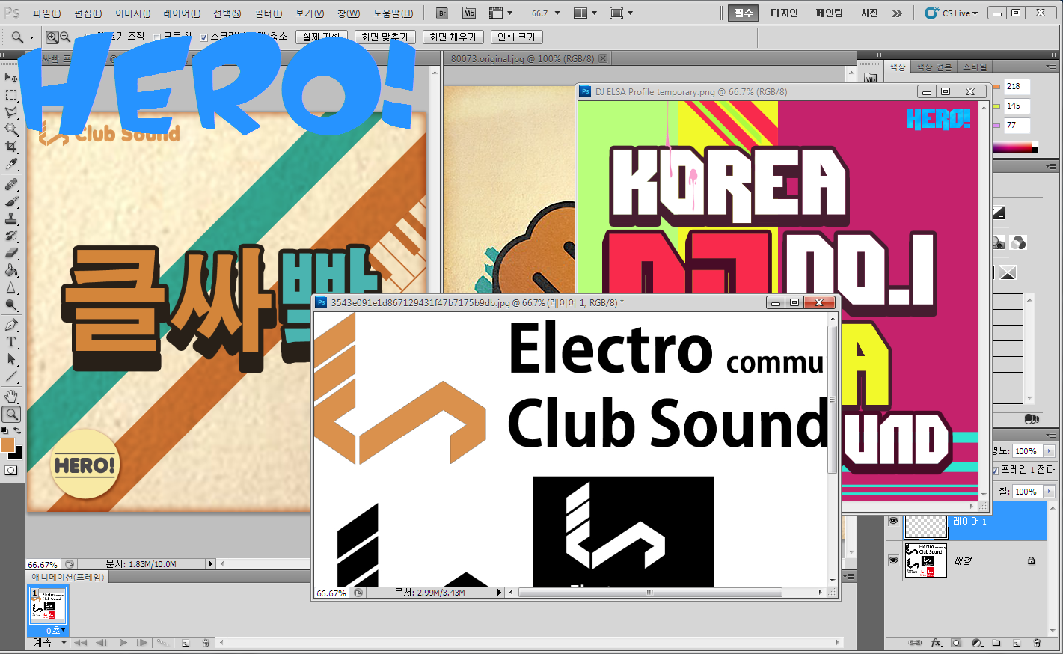Select the Type tool
Viewport: 1063px width, 654px height.
pyautogui.click(x=11, y=342)
